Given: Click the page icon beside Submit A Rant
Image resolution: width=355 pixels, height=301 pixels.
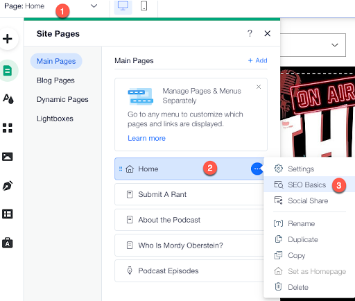Looking at the screenshot, I should click(130, 194).
